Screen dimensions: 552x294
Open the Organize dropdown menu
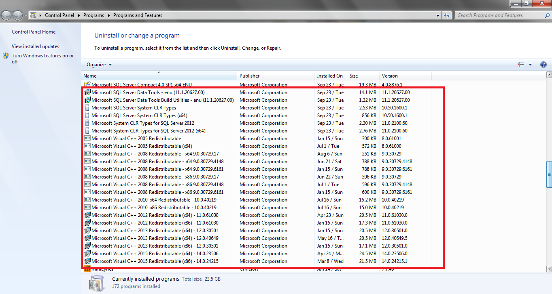coord(99,65)
